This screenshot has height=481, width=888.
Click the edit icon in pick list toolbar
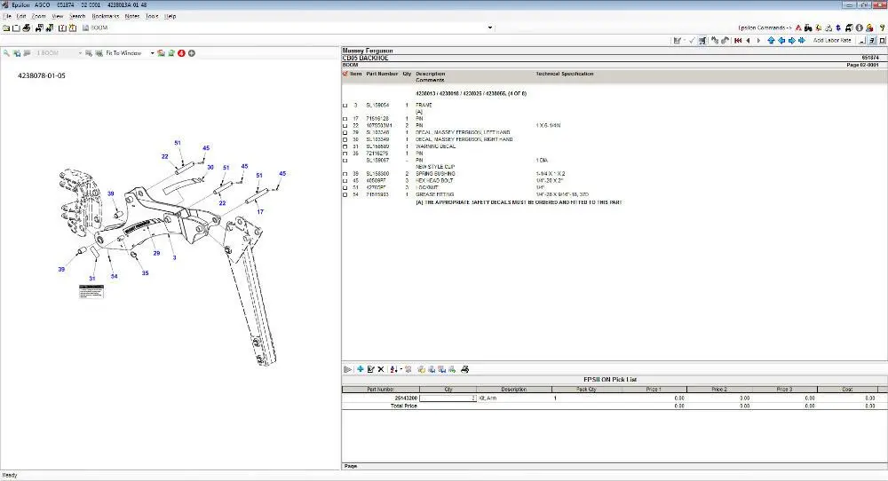click(371, 369)
